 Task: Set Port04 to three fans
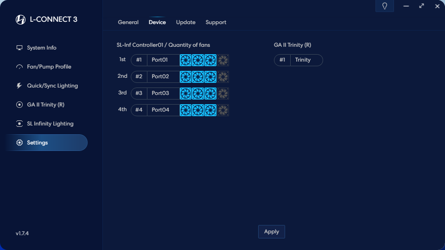coord(210,110)
